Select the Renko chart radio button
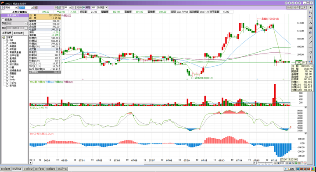 click(7, 79)
